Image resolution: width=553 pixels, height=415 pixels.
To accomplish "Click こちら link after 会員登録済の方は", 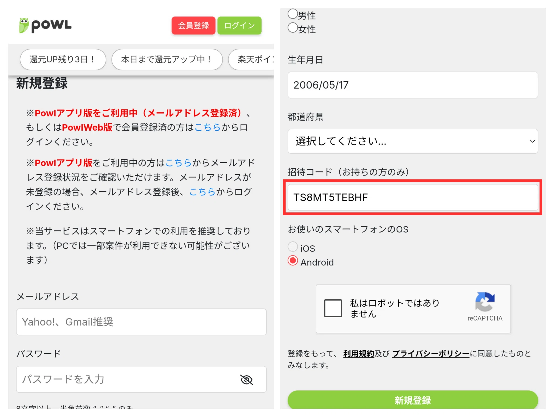I will pyautogui.click(x=208, y=127).
